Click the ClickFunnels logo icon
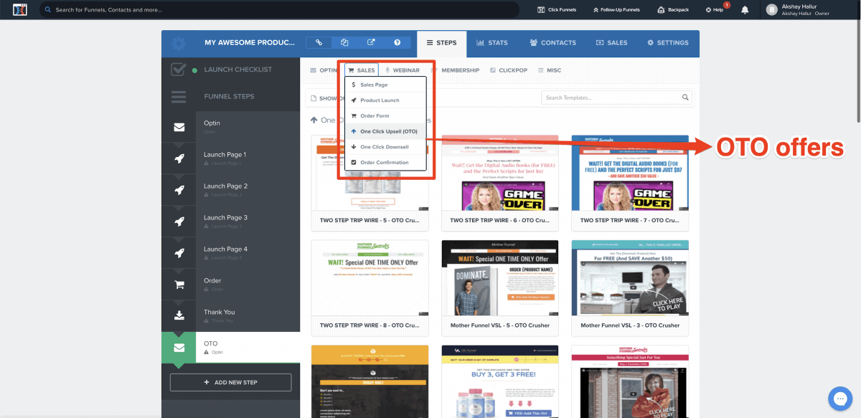This screenshot has height=418, width=861. pos(20,10)
